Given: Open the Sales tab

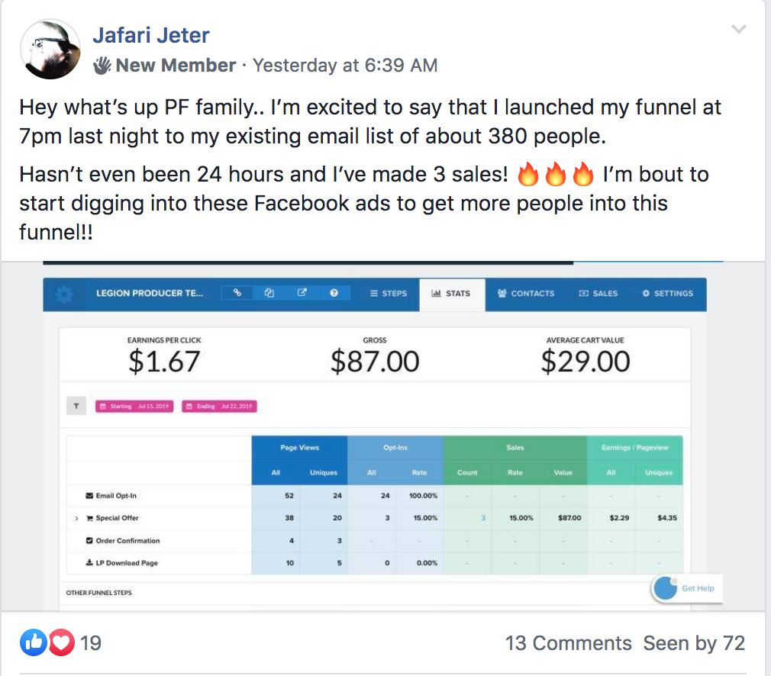Looking at the screenshot, I should pyautogui.click(x=598, y=293).
